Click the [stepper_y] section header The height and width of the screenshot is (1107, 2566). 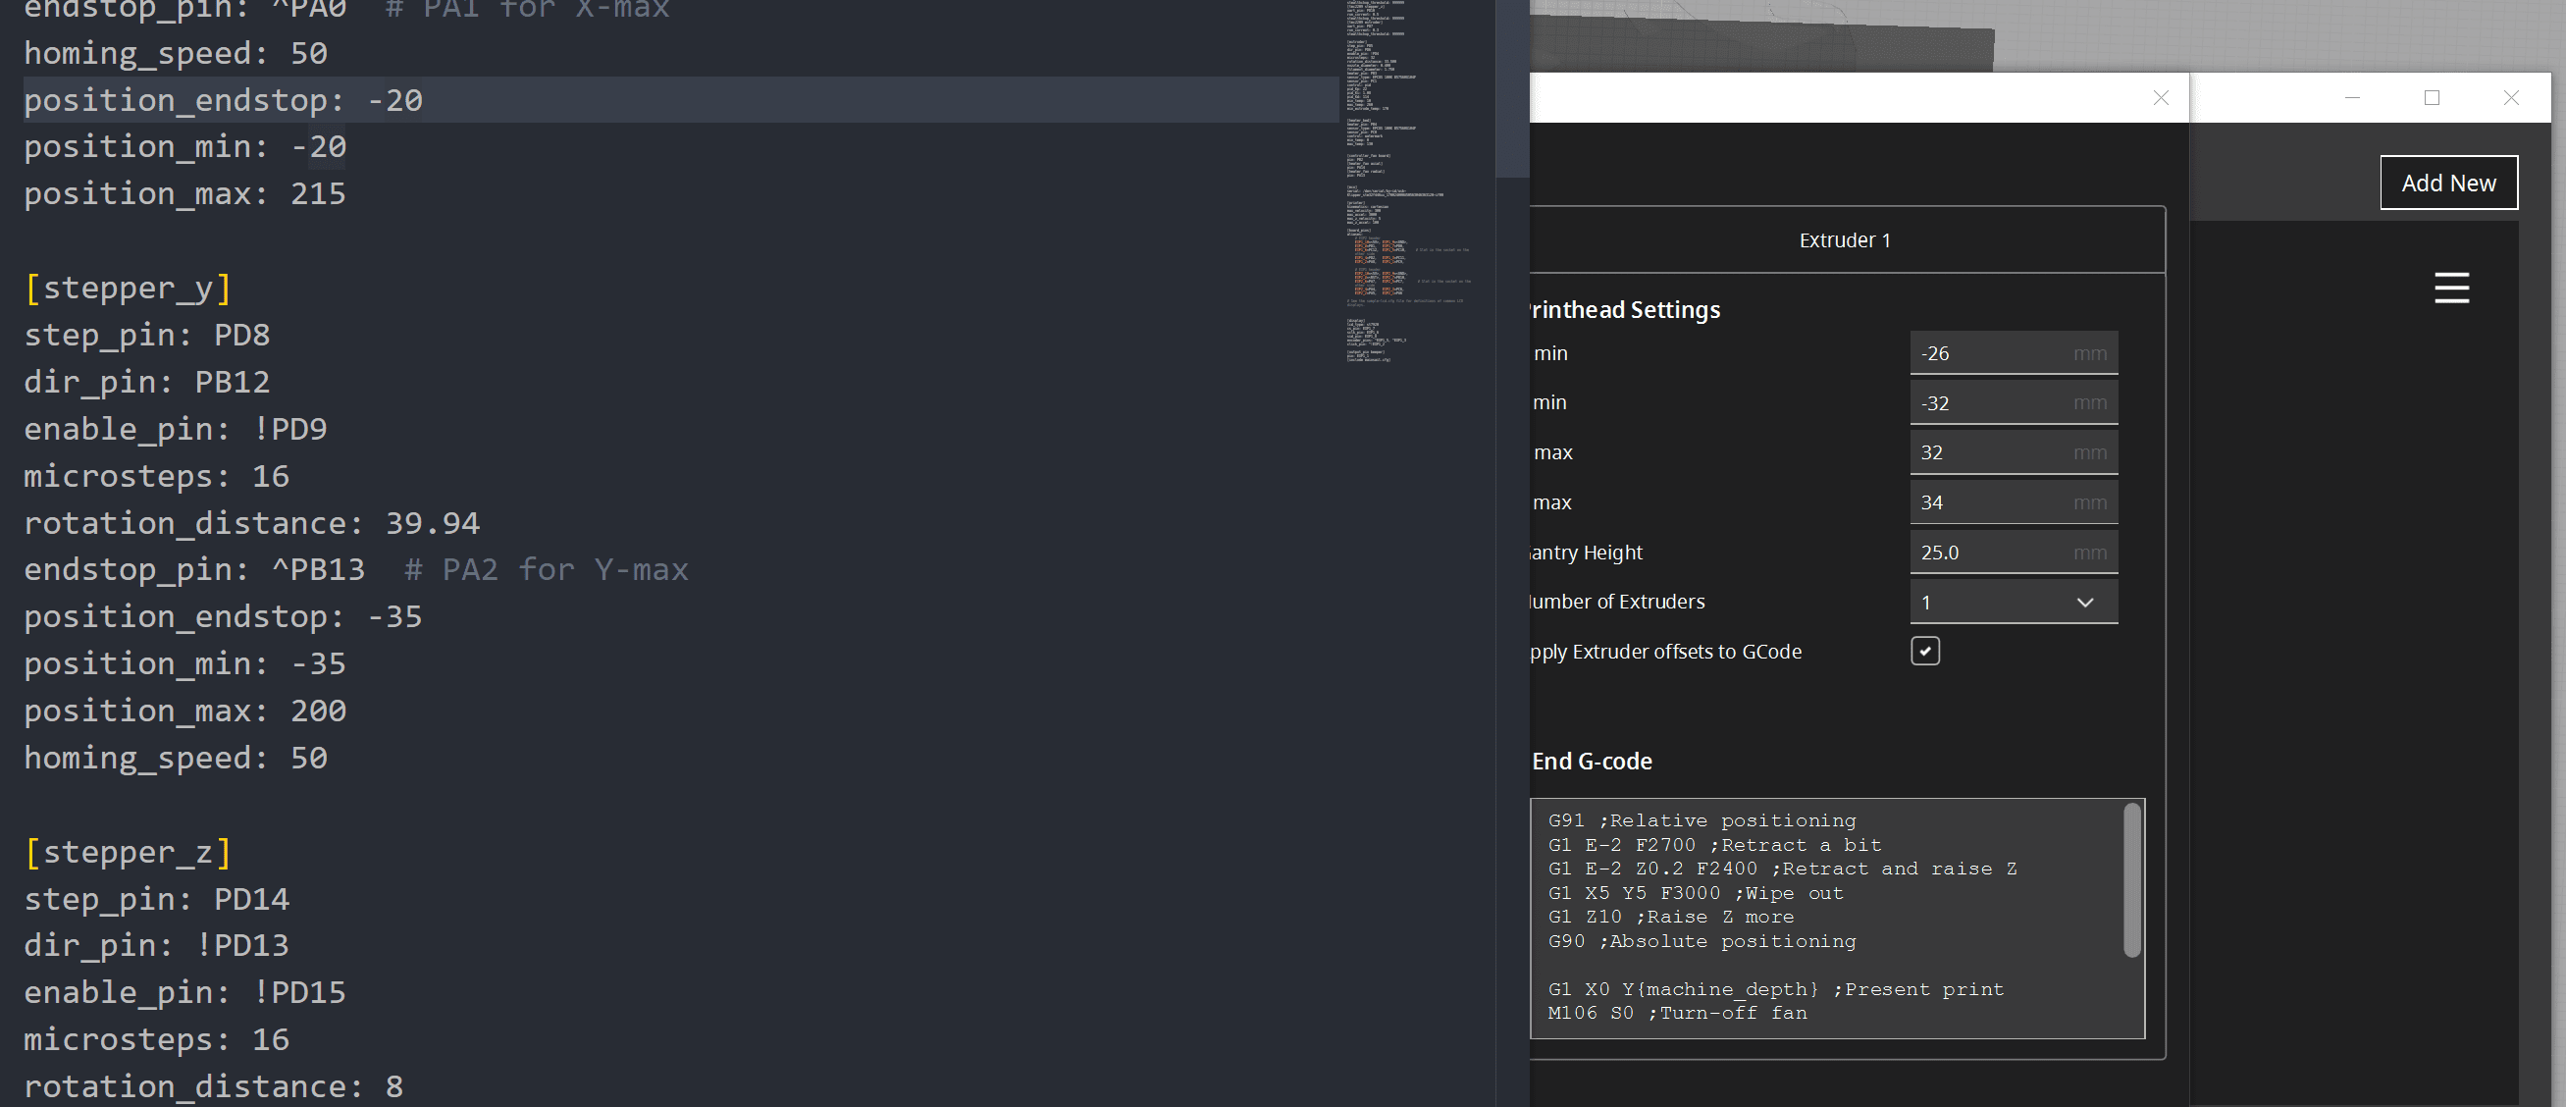(x=129, y=288)
